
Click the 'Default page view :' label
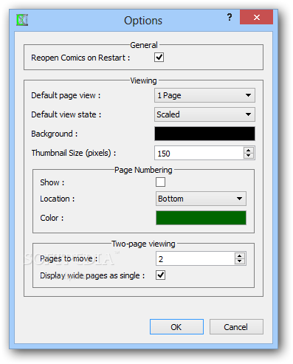[x=66, y=95]
